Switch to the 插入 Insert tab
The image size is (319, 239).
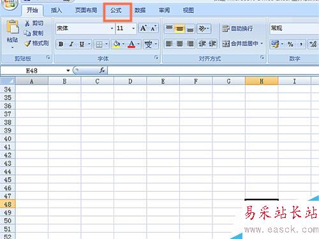tap(56, 10)
